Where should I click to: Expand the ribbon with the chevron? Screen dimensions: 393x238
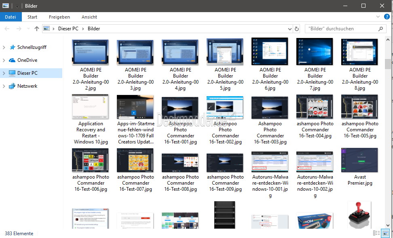tap(378, 17)
